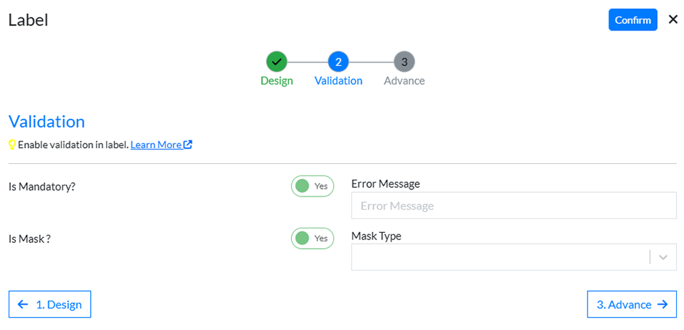Open the Mask Type select box
684x330 pixels.
(x=500, y=257)
